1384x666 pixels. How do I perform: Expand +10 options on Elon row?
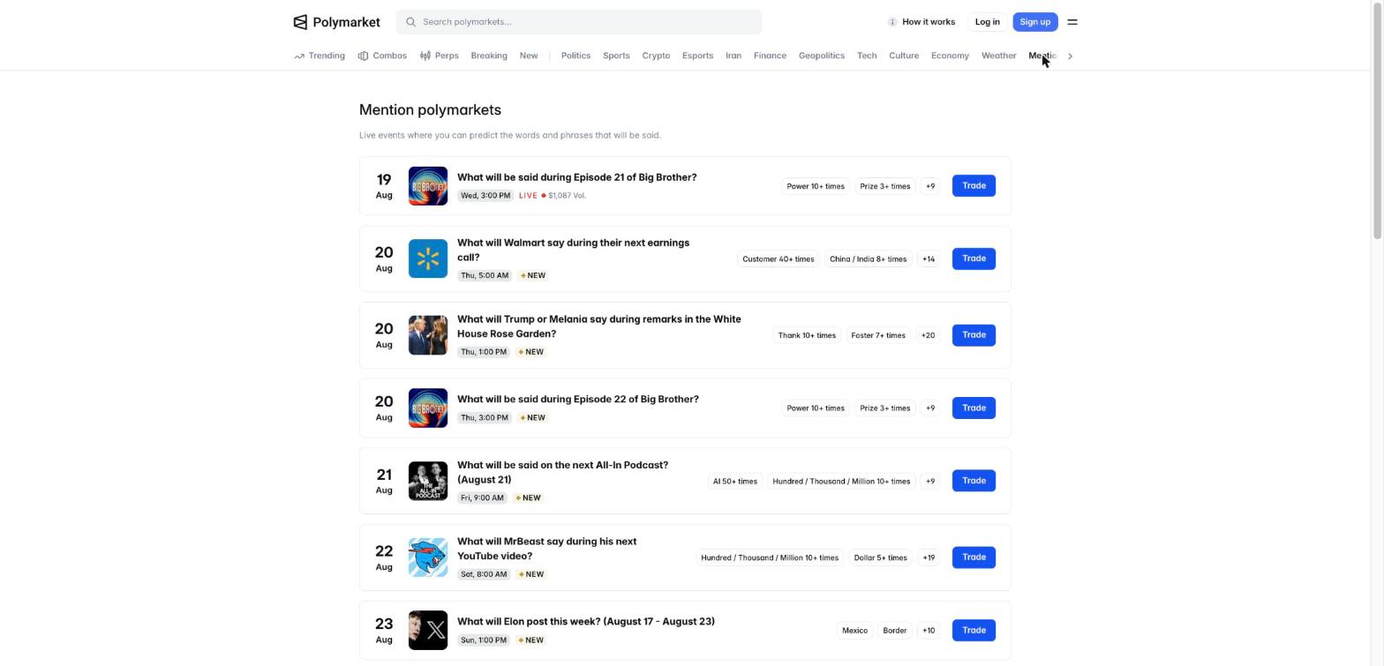point(929,631)
